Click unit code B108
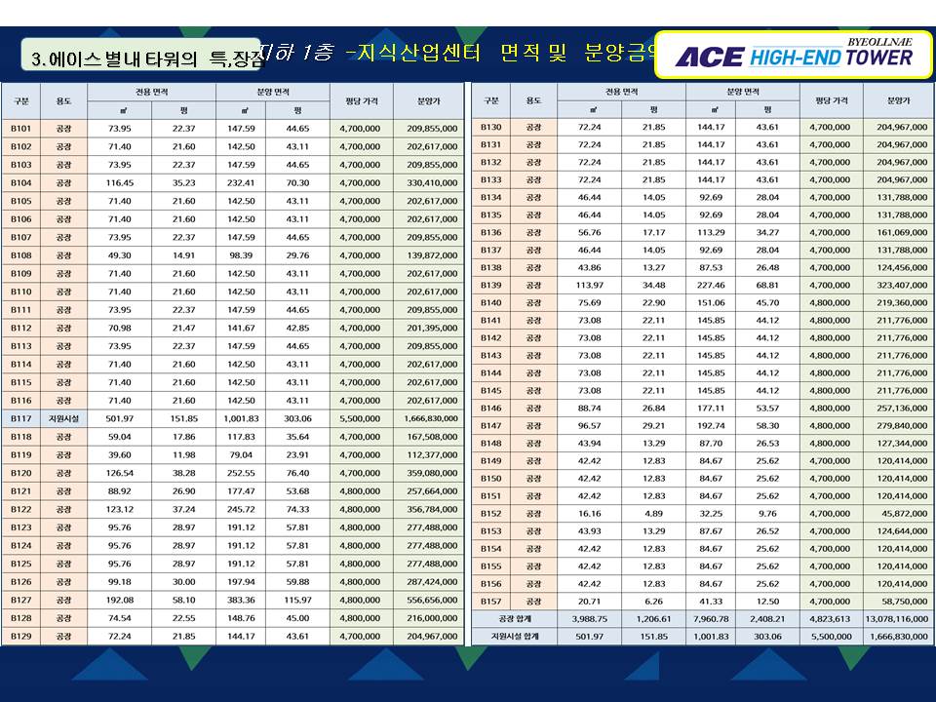Viewport: 936px width, 702px height. (20, 255)
